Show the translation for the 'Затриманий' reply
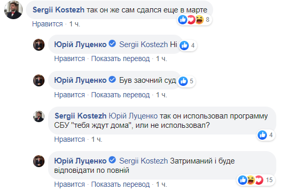 point(121,184)
